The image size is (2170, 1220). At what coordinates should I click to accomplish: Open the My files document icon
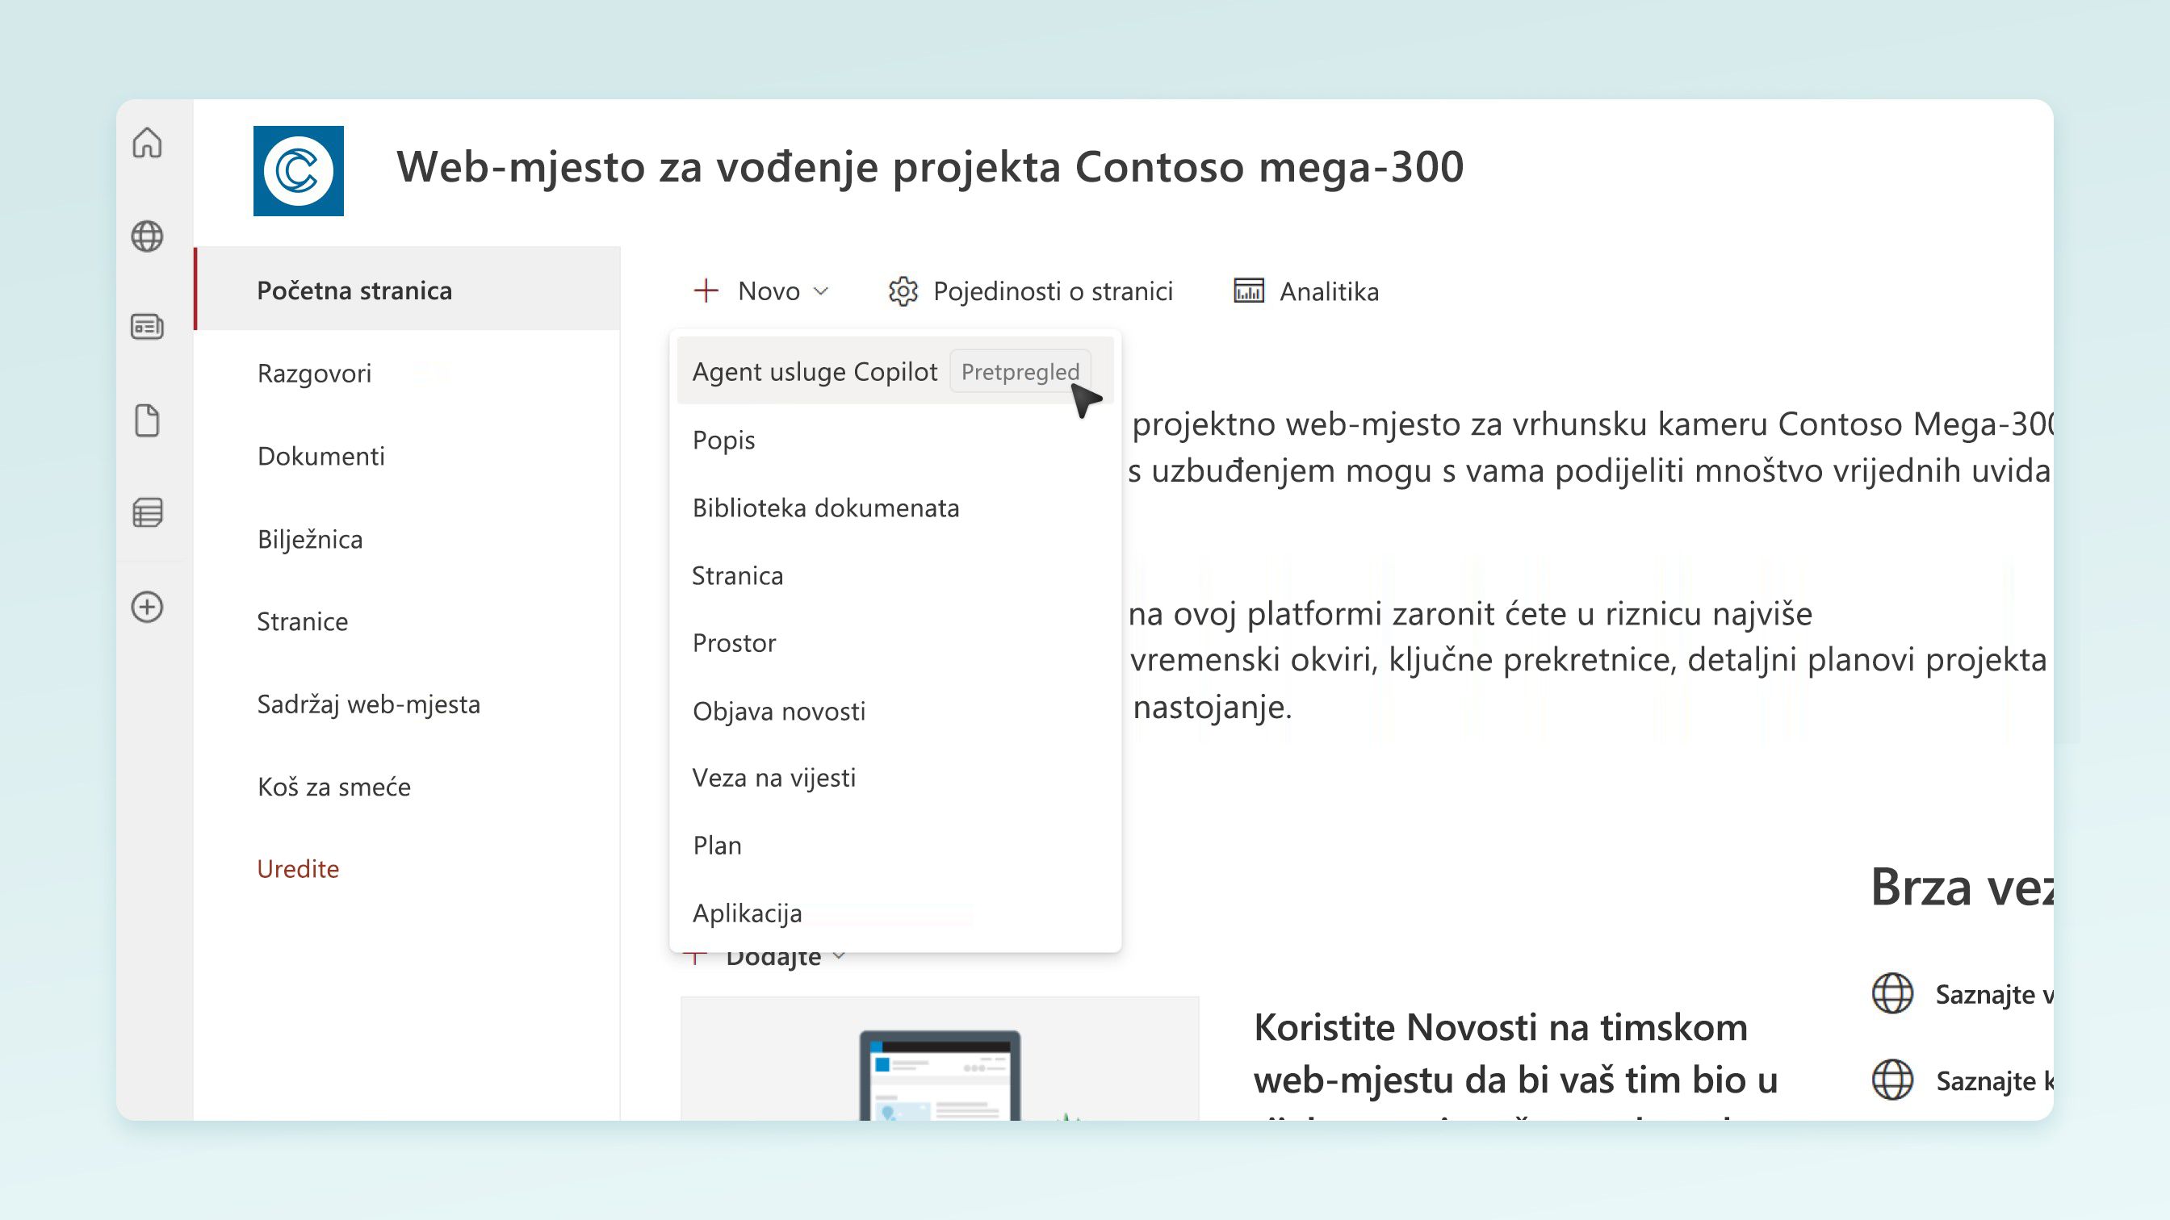(x=148, y=420)
